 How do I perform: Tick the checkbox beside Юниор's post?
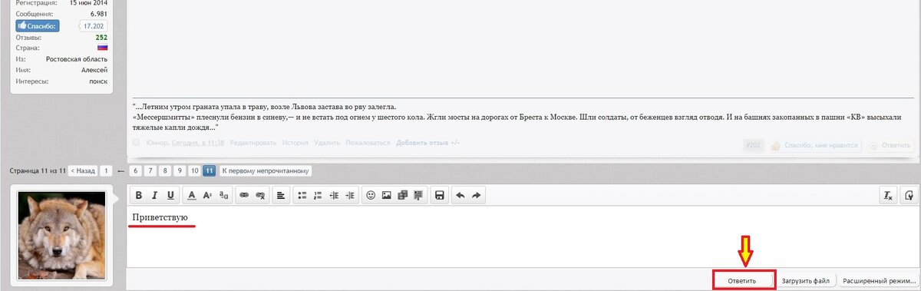pos(136,143)
